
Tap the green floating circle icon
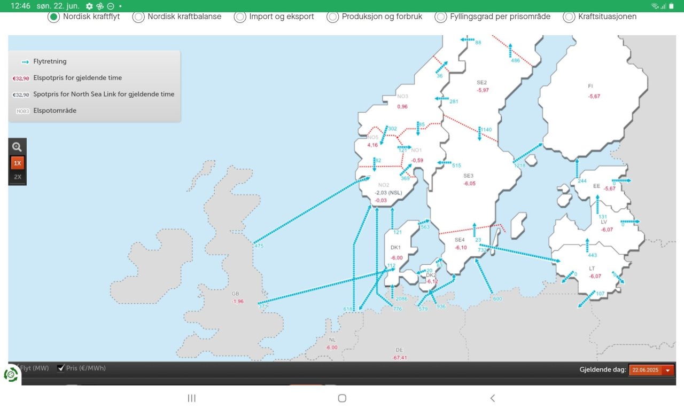[x=11, y=374]
